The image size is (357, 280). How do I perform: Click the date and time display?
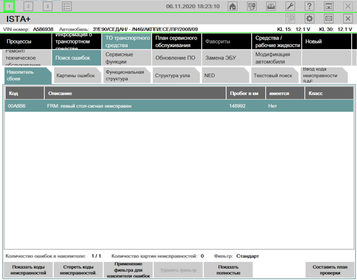[x=193, y=6]
